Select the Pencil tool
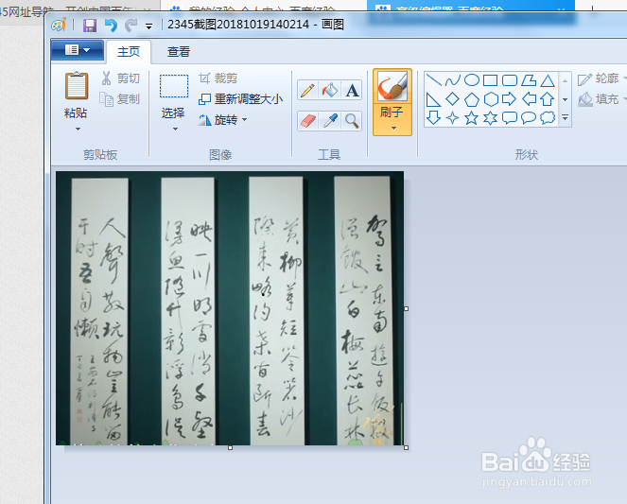 pos(307,90)
